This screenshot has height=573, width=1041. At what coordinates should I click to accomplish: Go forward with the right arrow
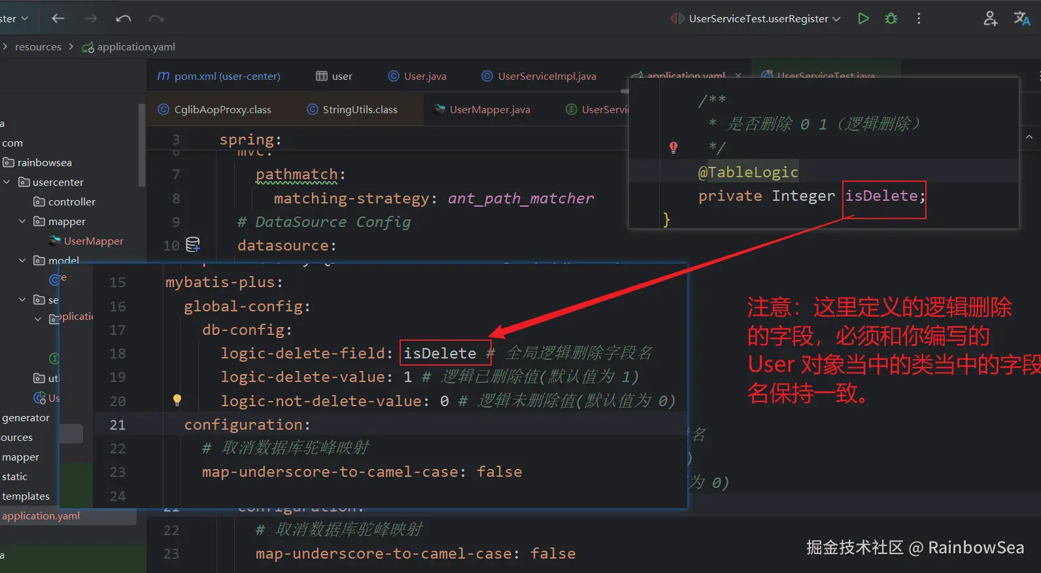(91, 18)
